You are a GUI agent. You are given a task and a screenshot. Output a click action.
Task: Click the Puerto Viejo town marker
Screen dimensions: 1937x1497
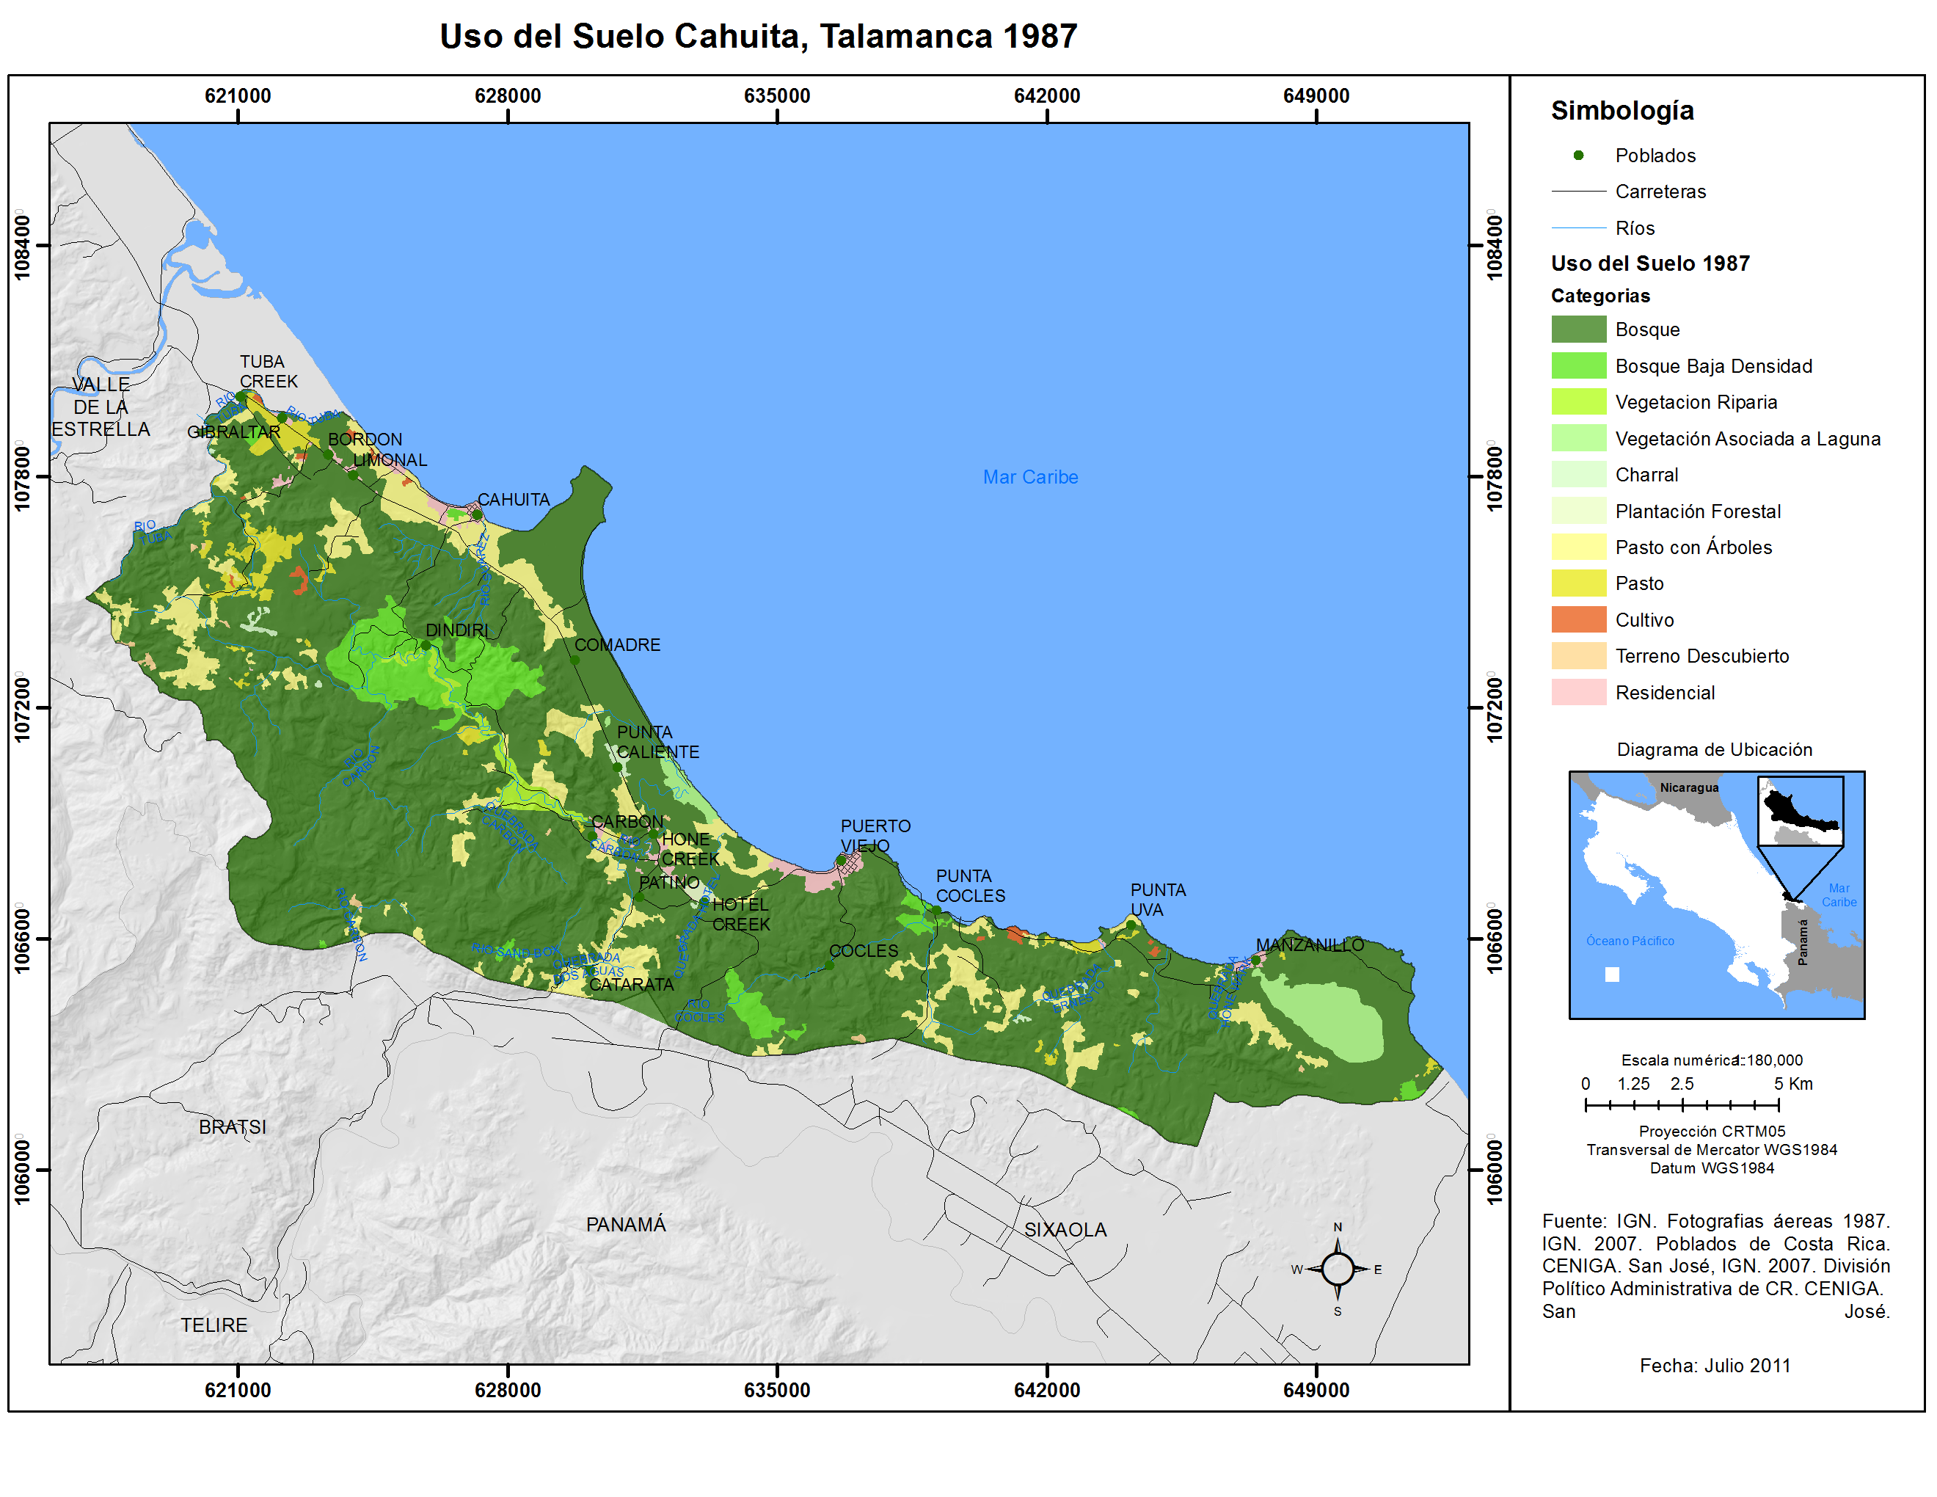point(841,860)
